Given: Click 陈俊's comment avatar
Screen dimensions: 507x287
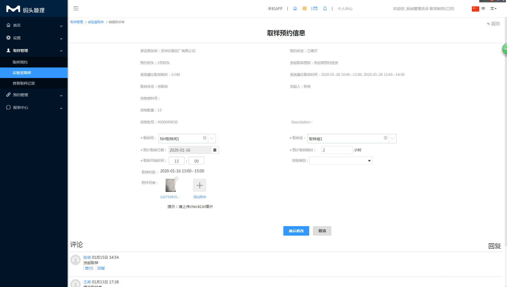Looking at the screenshot, I should coord(76,260).
